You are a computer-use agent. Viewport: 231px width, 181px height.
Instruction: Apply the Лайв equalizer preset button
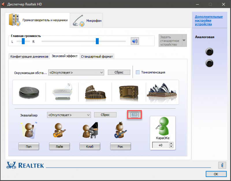(59, 146)
